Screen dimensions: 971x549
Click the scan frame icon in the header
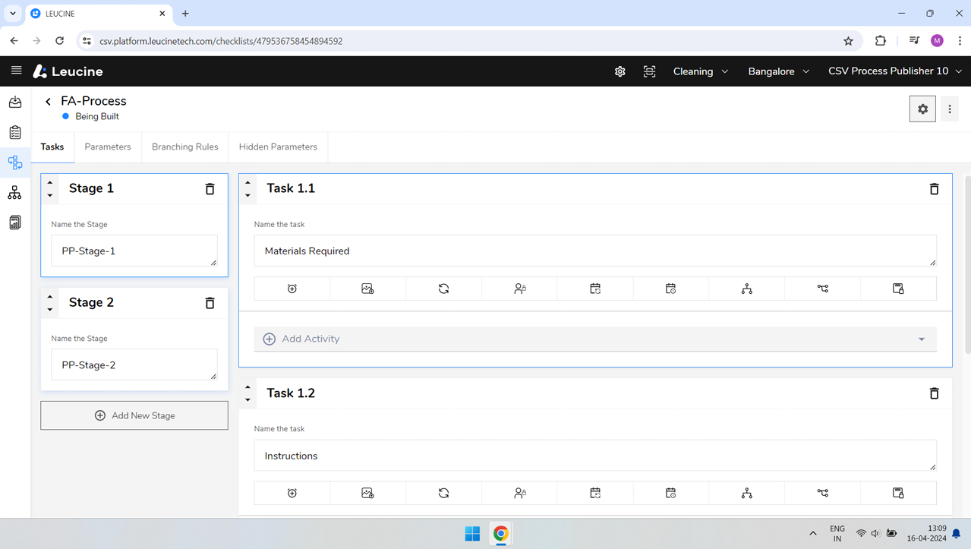click(x=650, y=71)
